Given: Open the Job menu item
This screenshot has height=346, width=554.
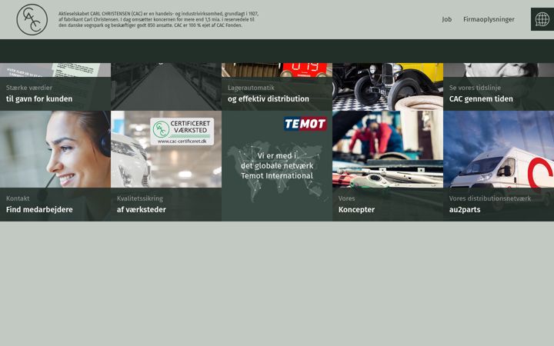Looking at the screenshot, I should tap(446, 19).
